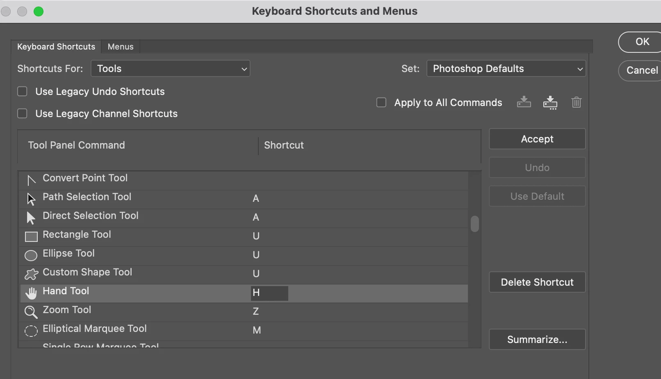
Task: Click the Custom Shape Tool icon
Action: click(x=31, y=274)
